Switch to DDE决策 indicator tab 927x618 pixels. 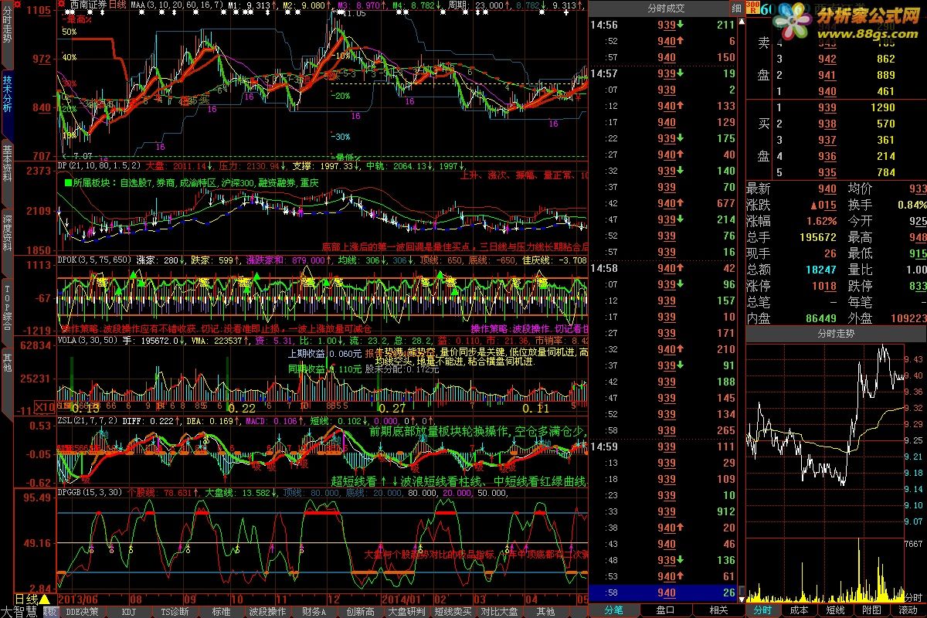(x=83, y=611)
